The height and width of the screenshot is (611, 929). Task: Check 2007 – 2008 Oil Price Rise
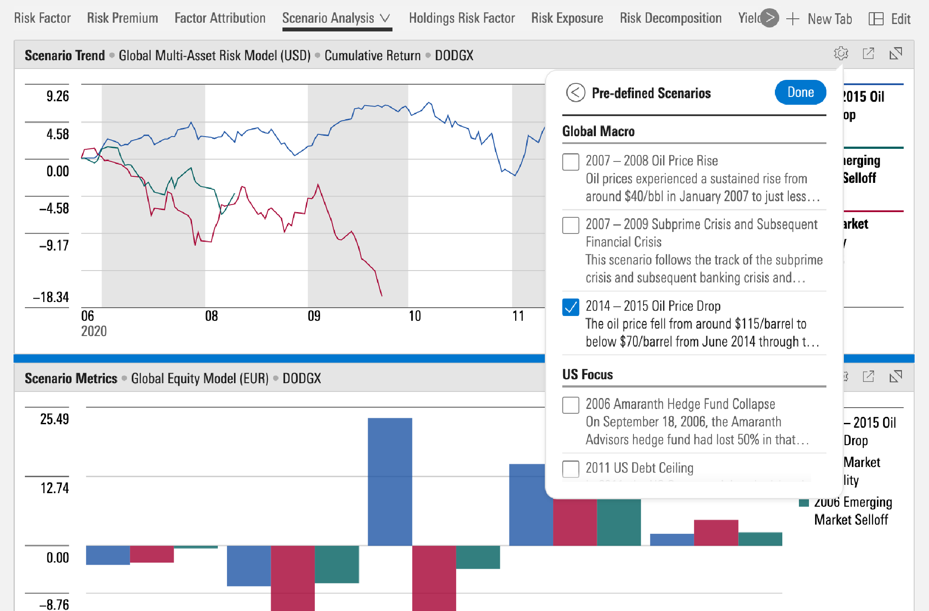tap(571, 162)
